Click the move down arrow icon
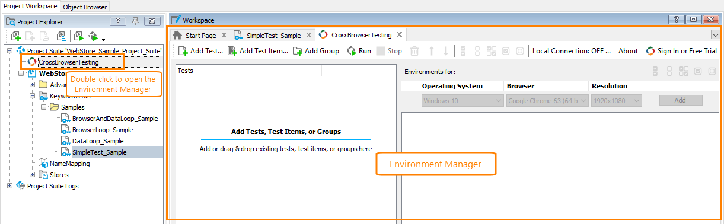Viewport: 724px width, 224px height. [x=446, y=51]
